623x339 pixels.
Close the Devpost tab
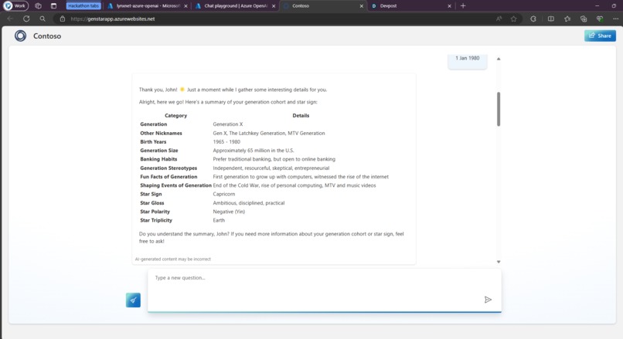449,6
